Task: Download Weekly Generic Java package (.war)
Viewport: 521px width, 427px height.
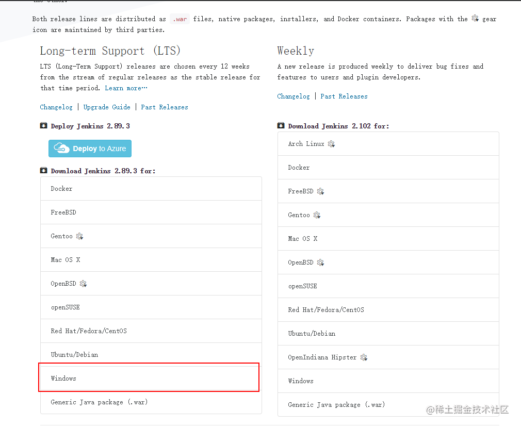Action: click(388, 405)
